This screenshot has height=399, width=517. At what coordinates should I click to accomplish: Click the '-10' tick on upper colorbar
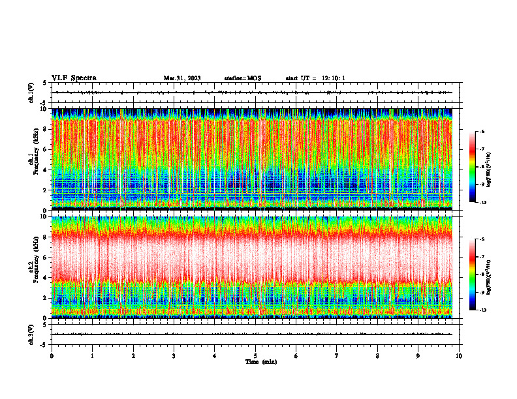point(482,203)
